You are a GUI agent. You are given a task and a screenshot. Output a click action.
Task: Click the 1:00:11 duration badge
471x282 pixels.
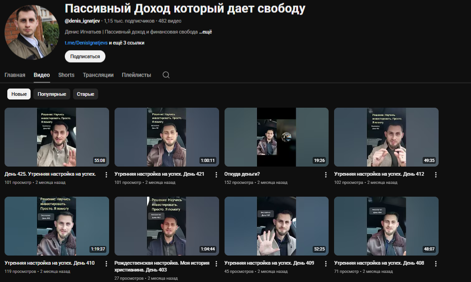pos(208,160)
